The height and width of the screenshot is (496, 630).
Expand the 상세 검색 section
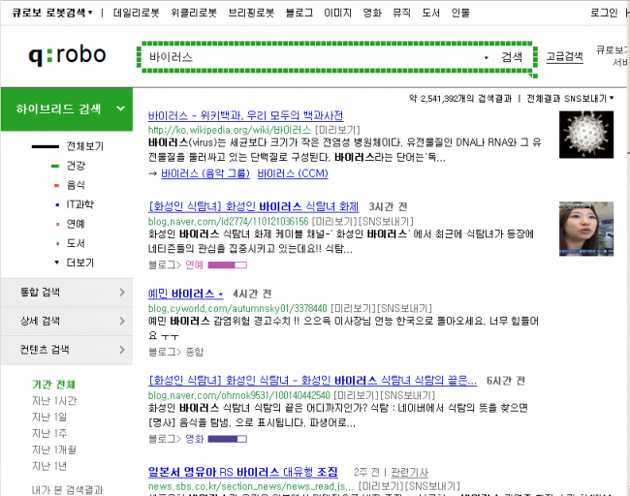(67, 321)
